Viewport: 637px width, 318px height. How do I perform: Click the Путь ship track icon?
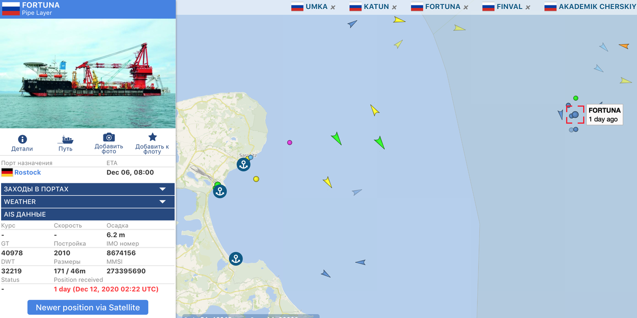(x=66, y=139)
